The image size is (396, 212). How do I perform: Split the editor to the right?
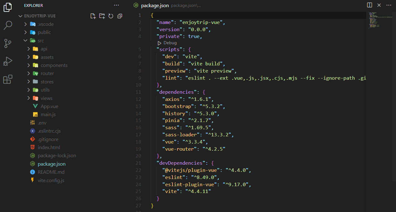(x=370, y=5)
